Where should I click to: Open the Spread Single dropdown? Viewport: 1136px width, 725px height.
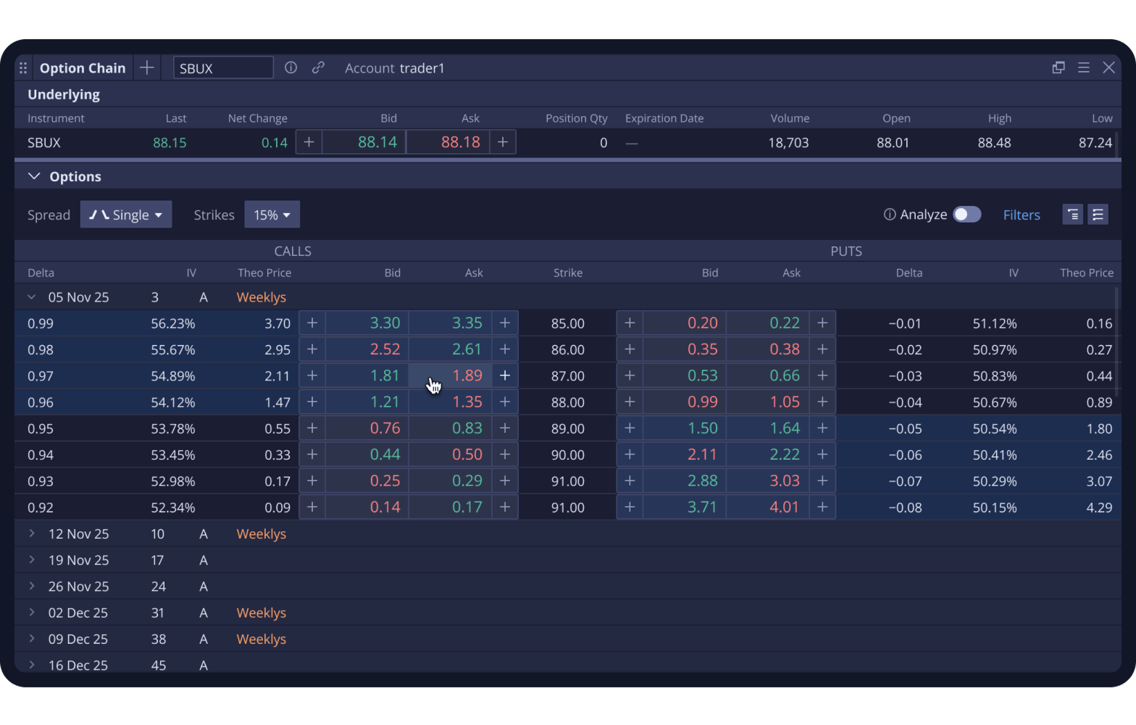(x=126, y=215)
